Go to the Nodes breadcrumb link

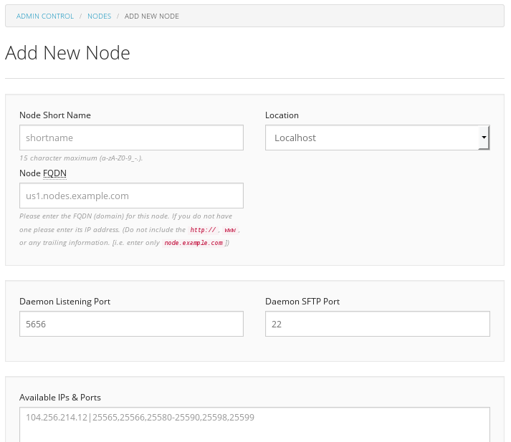tap(99, 16)
